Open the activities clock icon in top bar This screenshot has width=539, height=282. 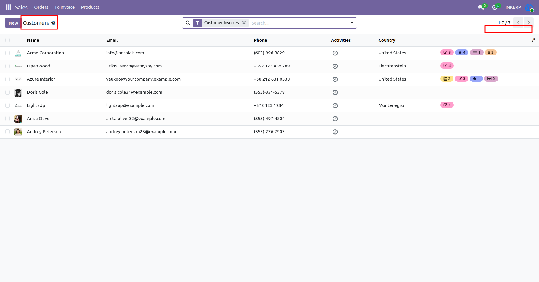495,7
